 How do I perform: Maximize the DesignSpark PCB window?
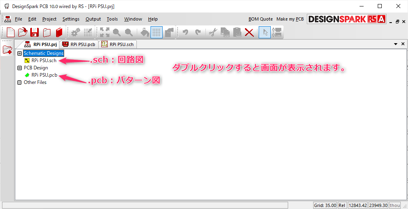point(380,6)
